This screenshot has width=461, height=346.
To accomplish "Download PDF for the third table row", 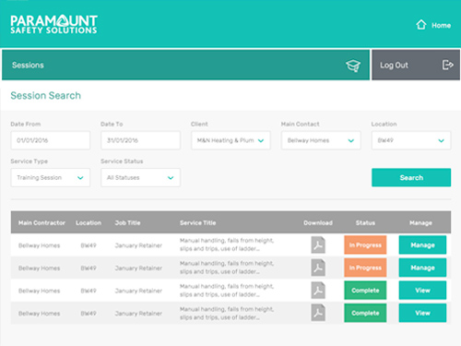I will (x=318, y=291).
